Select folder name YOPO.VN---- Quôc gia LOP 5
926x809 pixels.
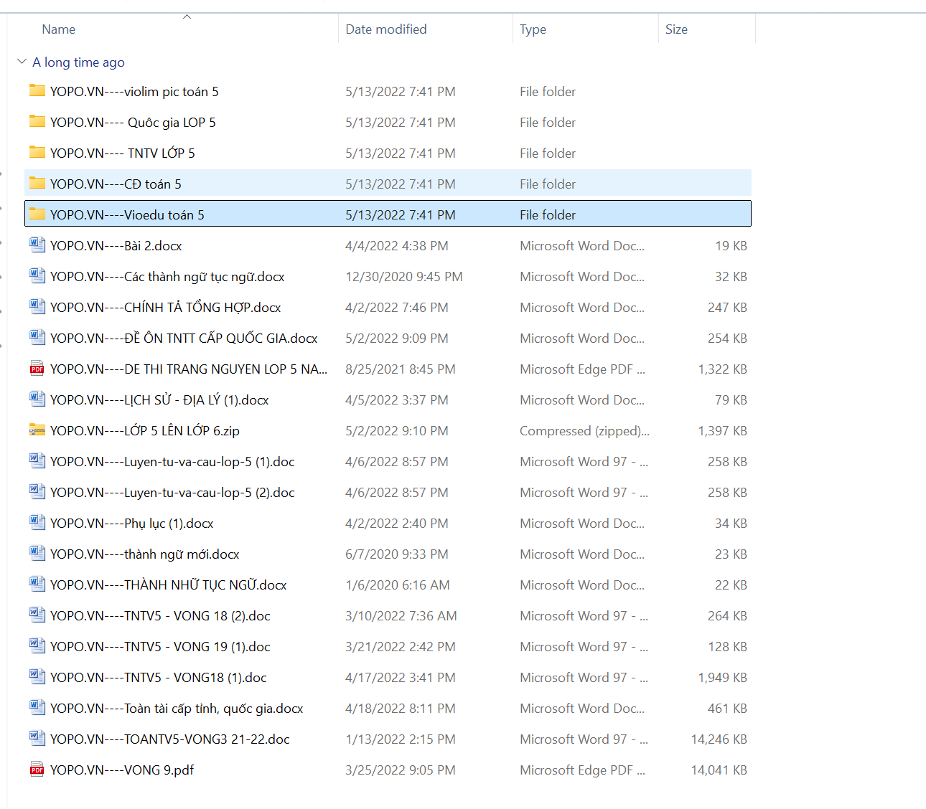coord(133,123)
